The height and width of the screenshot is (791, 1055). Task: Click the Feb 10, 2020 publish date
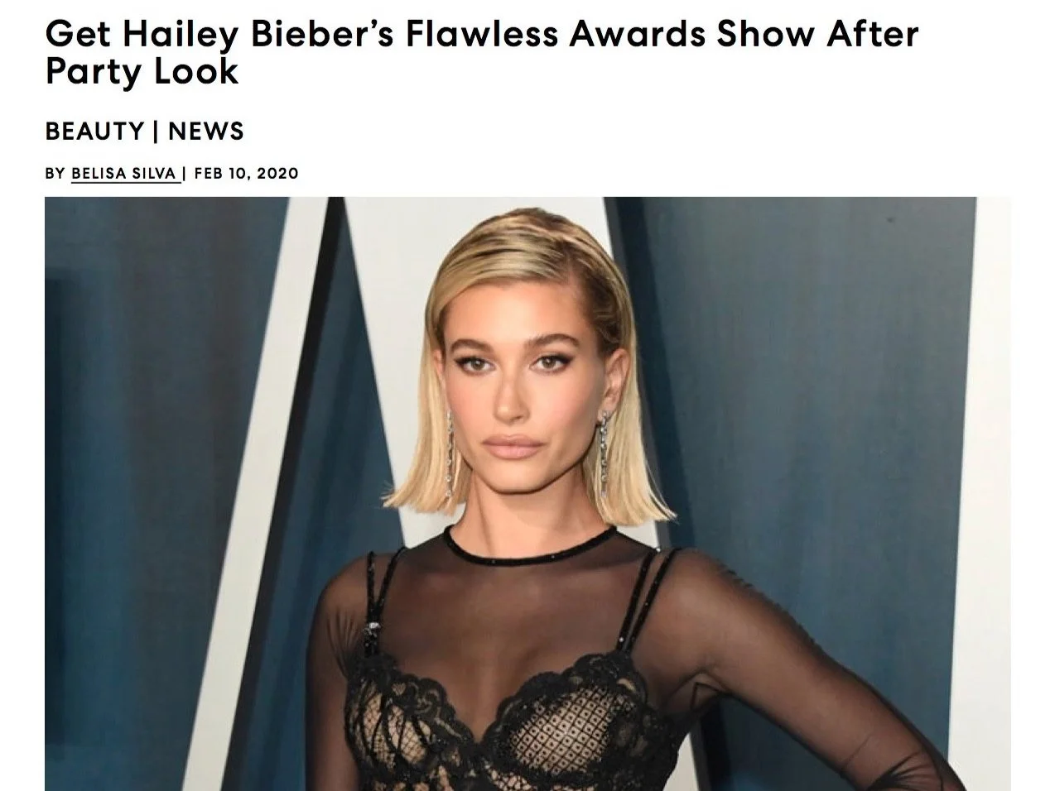click(246, 173)
